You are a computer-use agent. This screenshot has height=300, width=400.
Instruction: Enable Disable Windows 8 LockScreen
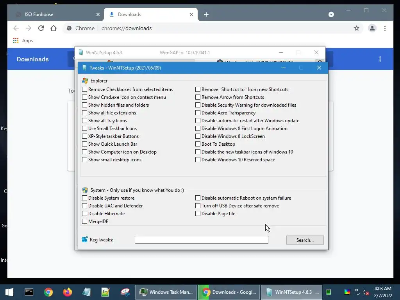[230, 136]
